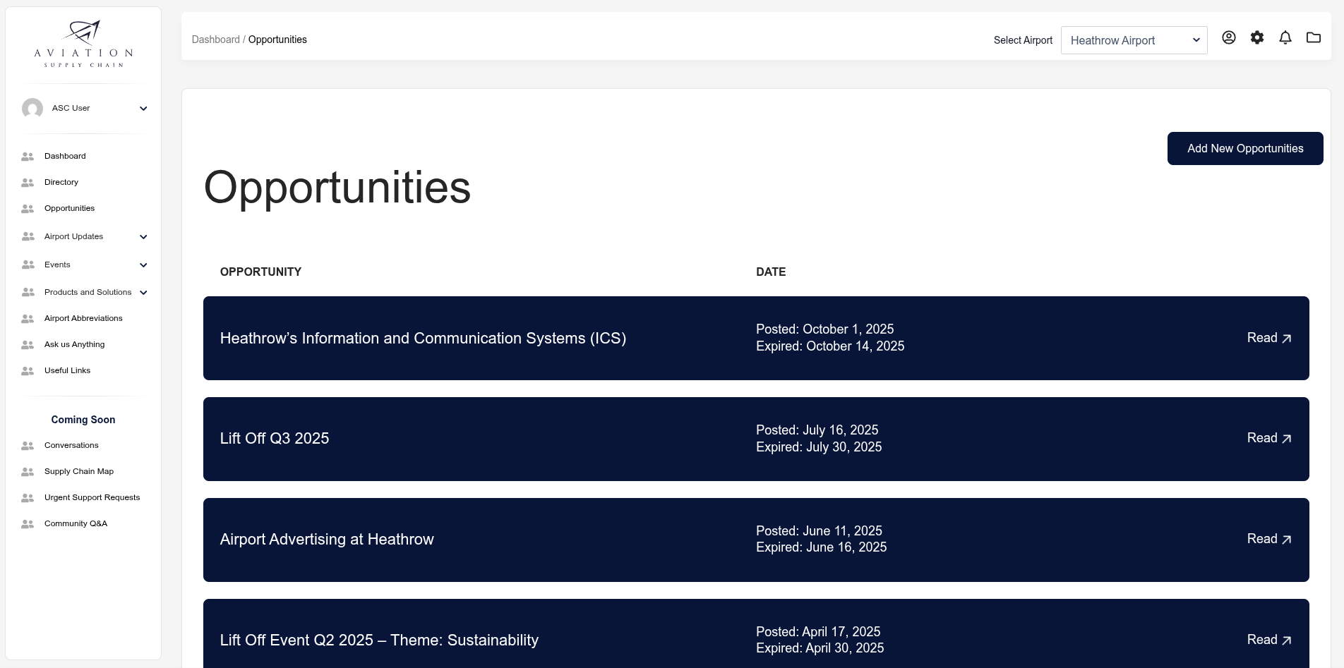Expand the Airport Updates submenu

143,237
